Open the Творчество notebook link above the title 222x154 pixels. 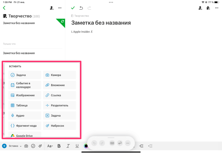tap(81, 16)
